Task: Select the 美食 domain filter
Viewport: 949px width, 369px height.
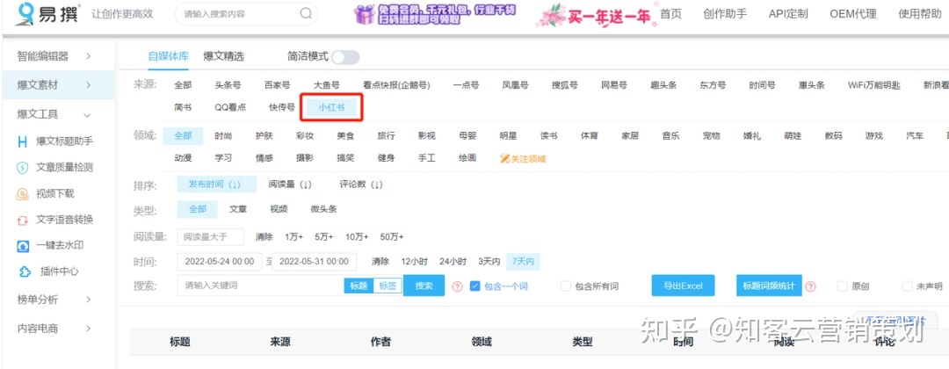Action: tap(345, 136)
